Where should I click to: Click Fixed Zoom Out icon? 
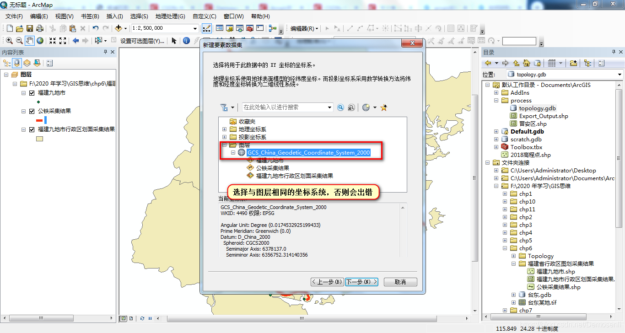pos(63,41)
